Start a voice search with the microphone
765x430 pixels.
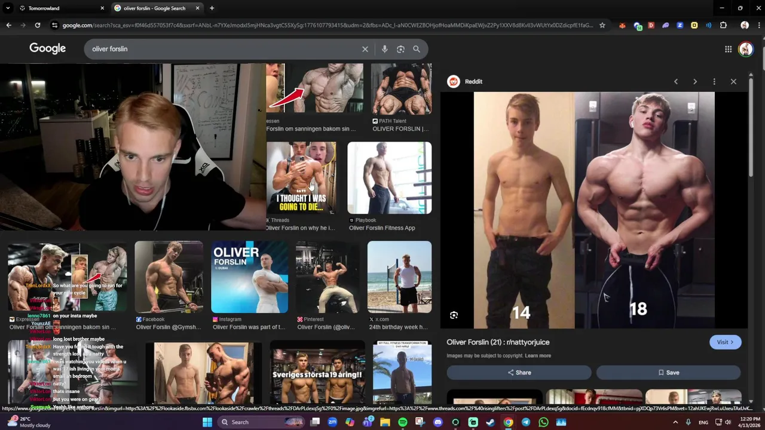(x=384, y=49)
